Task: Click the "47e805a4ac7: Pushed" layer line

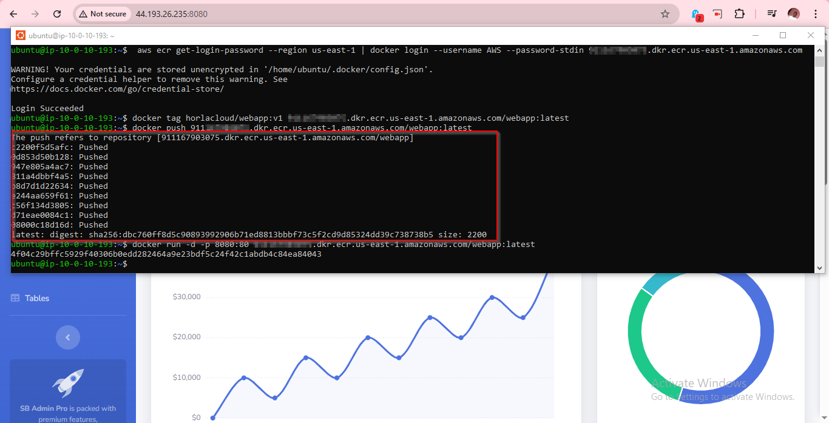Action: [x=59, y=166]
